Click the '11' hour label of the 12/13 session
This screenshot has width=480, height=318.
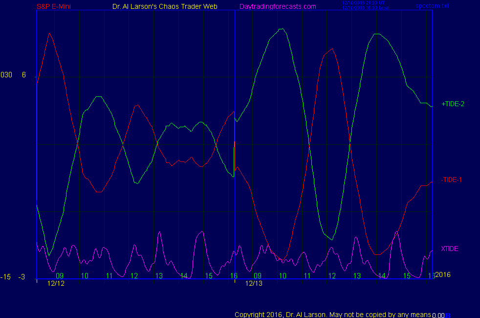pos(307,276)
